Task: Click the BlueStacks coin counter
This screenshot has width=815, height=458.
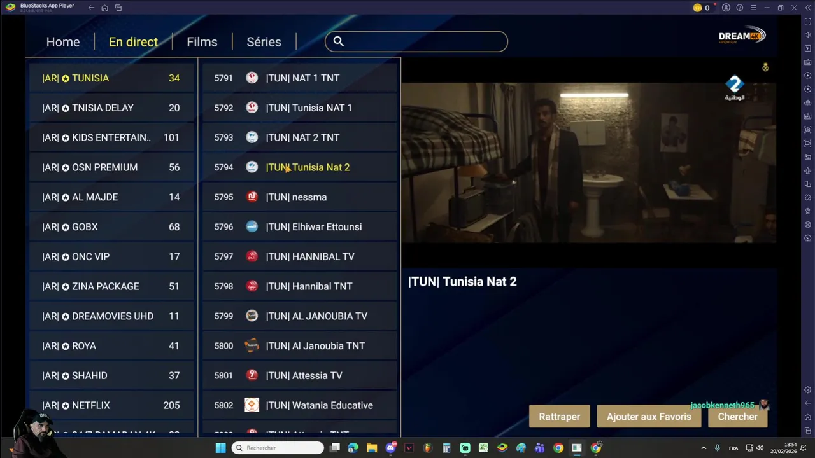Action: coord(702,8)
